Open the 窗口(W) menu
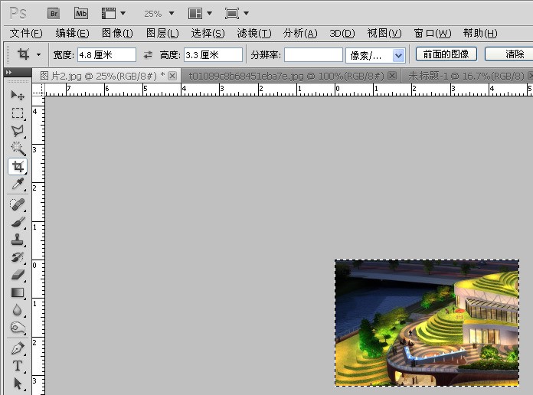 433,34
